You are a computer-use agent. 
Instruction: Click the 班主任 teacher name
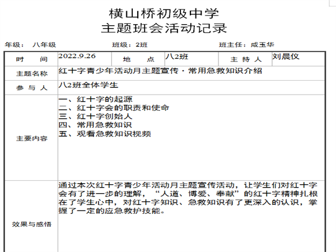click(262, 45)
